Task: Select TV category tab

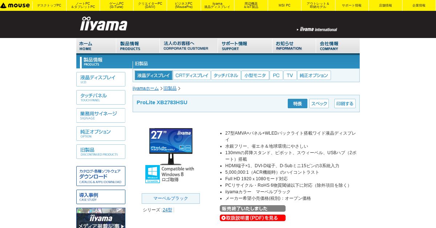Action: 290,75
